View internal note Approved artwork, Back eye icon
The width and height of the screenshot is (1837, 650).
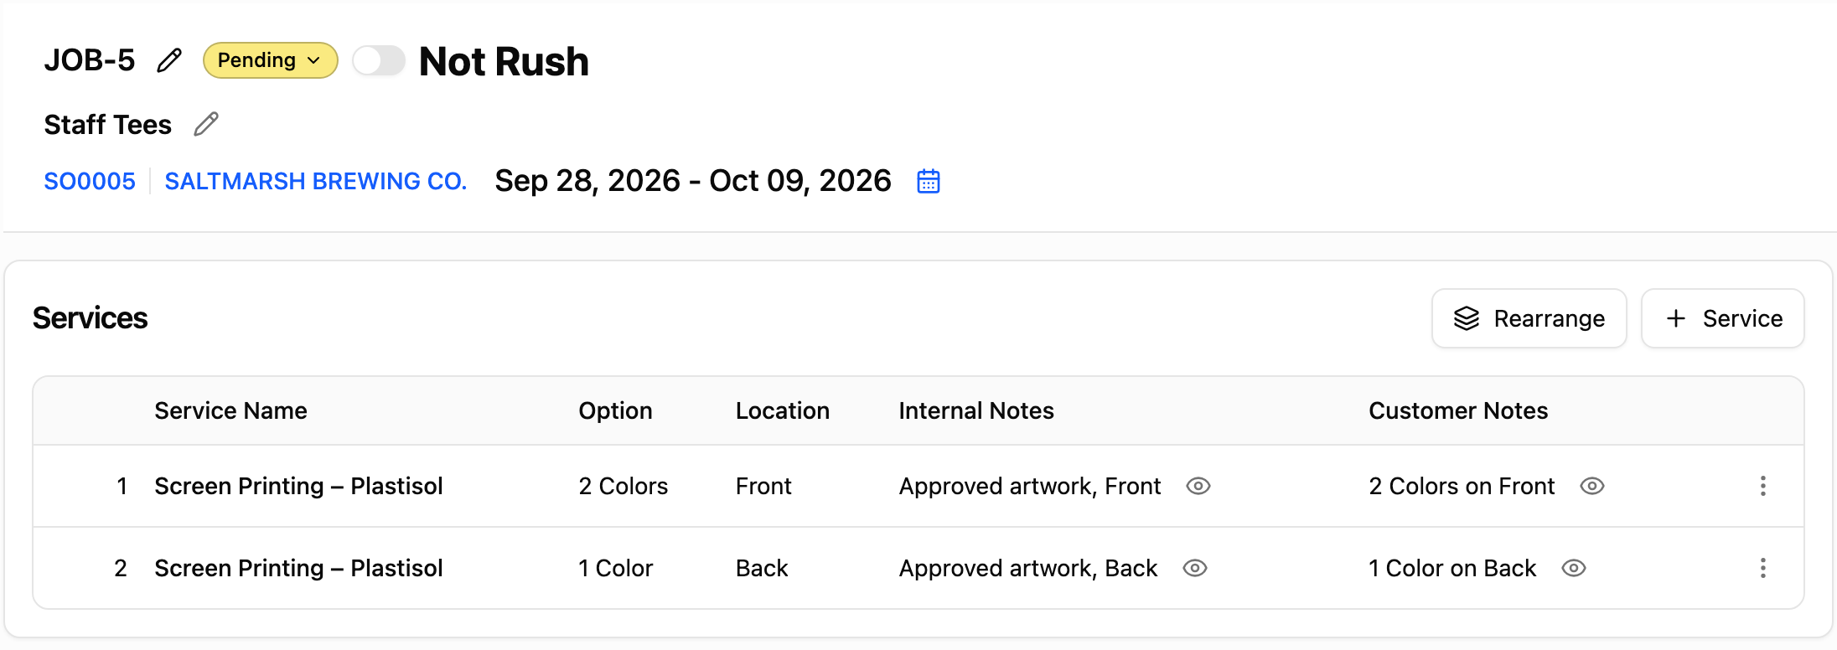[1195, 568]
